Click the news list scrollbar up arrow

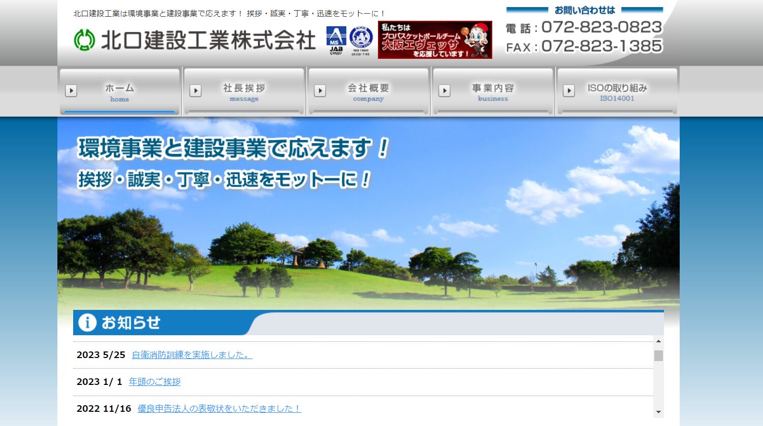(658, 341)
